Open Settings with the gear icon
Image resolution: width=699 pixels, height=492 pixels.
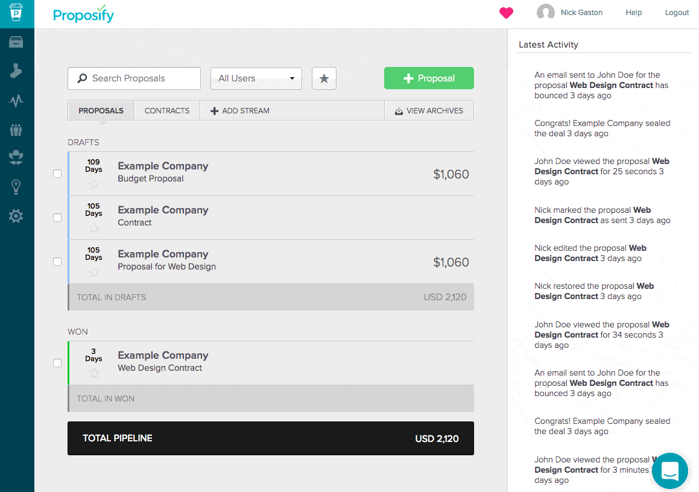click(16, 216)
